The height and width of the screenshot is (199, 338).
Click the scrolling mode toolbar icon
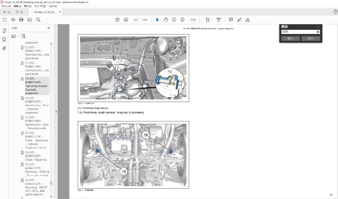click(219, 20)
